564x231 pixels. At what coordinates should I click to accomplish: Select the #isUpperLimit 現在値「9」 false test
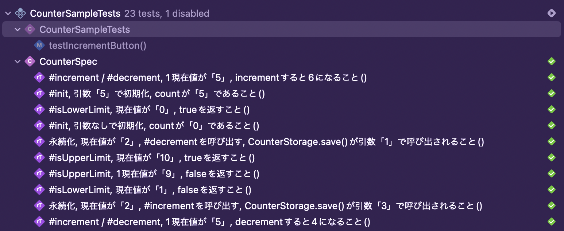click(x=153, y=173)
